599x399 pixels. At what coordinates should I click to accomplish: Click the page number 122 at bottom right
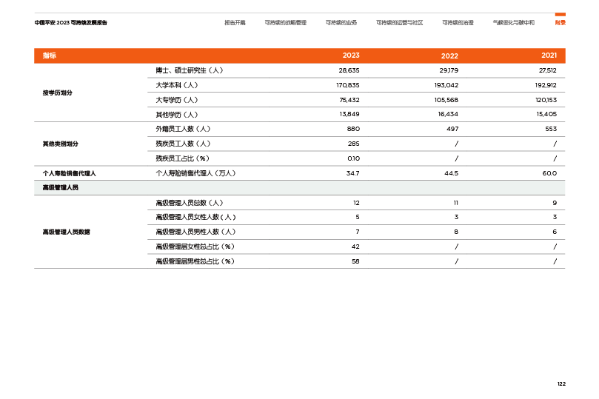561,383
